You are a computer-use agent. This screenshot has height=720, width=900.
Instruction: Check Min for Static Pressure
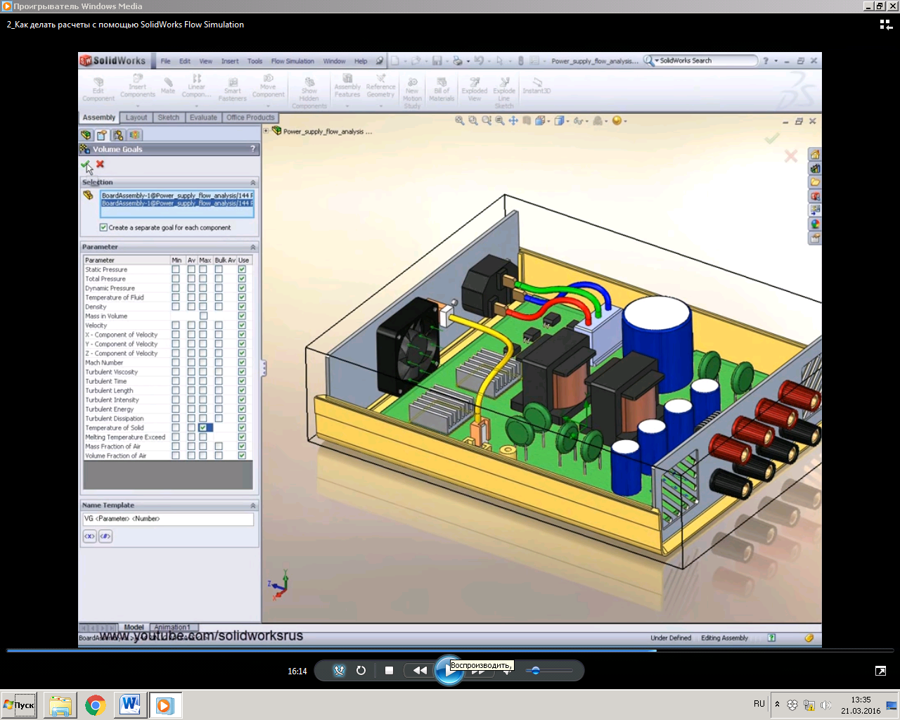point(176,269)
